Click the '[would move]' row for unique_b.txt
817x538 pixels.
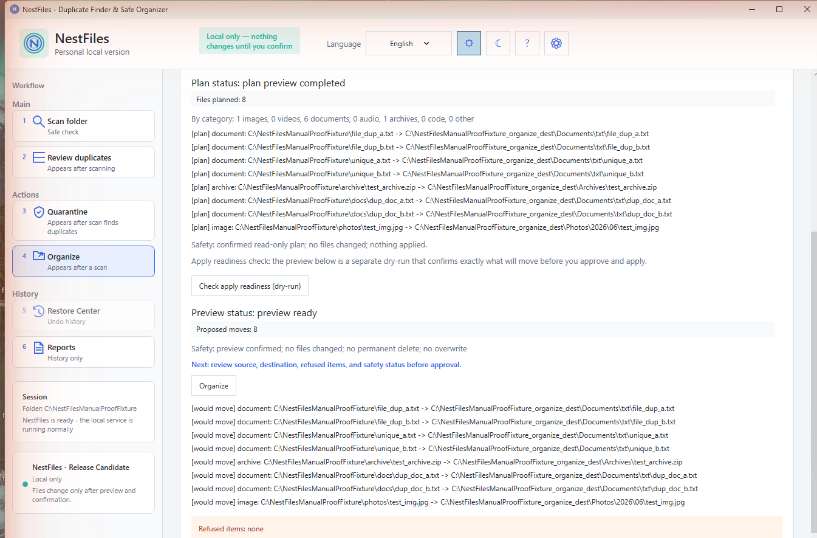pos(431,449)
